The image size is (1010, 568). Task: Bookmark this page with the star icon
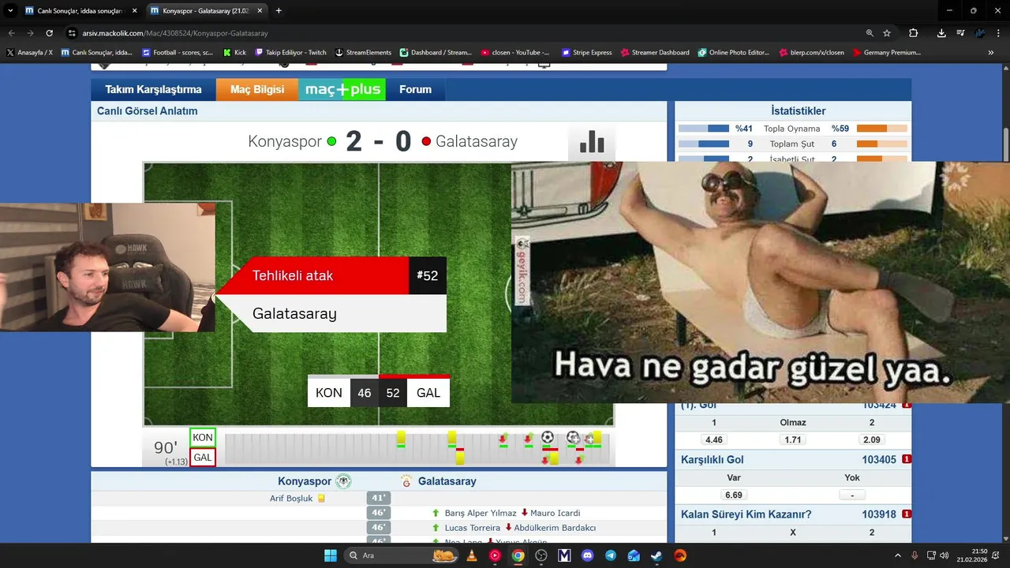tap(887, 33)
